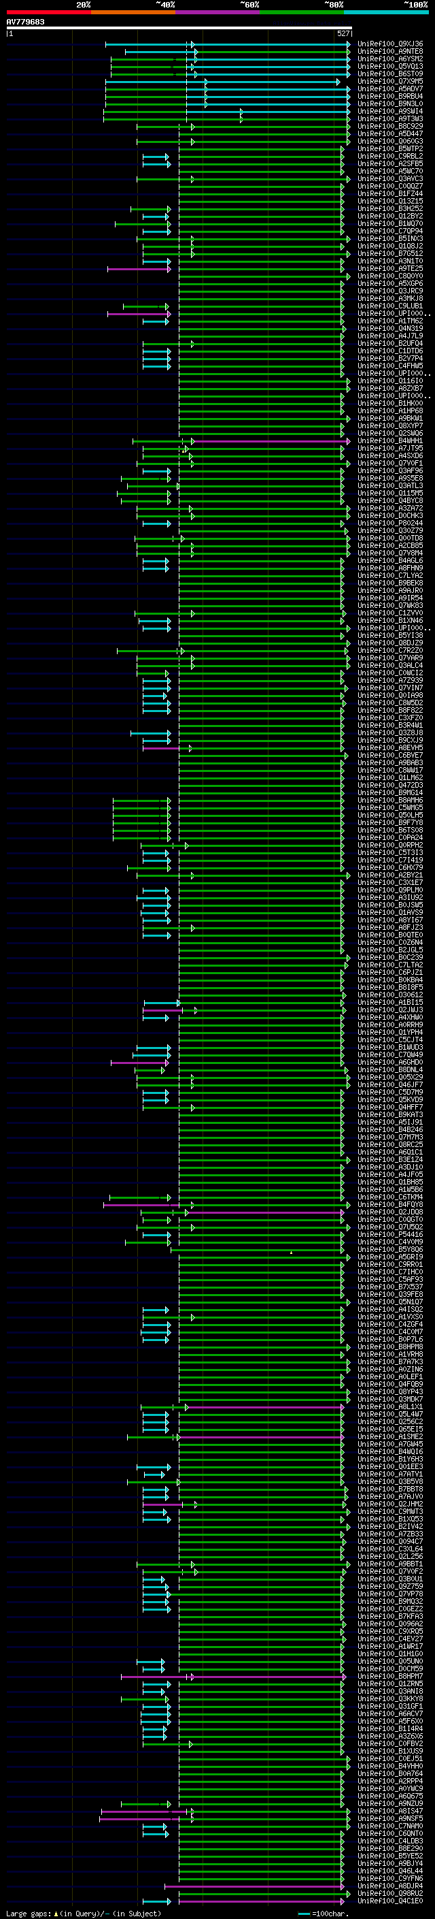
Task: Select subject UniRef100_B1FZ44
Action: [390, 194]
